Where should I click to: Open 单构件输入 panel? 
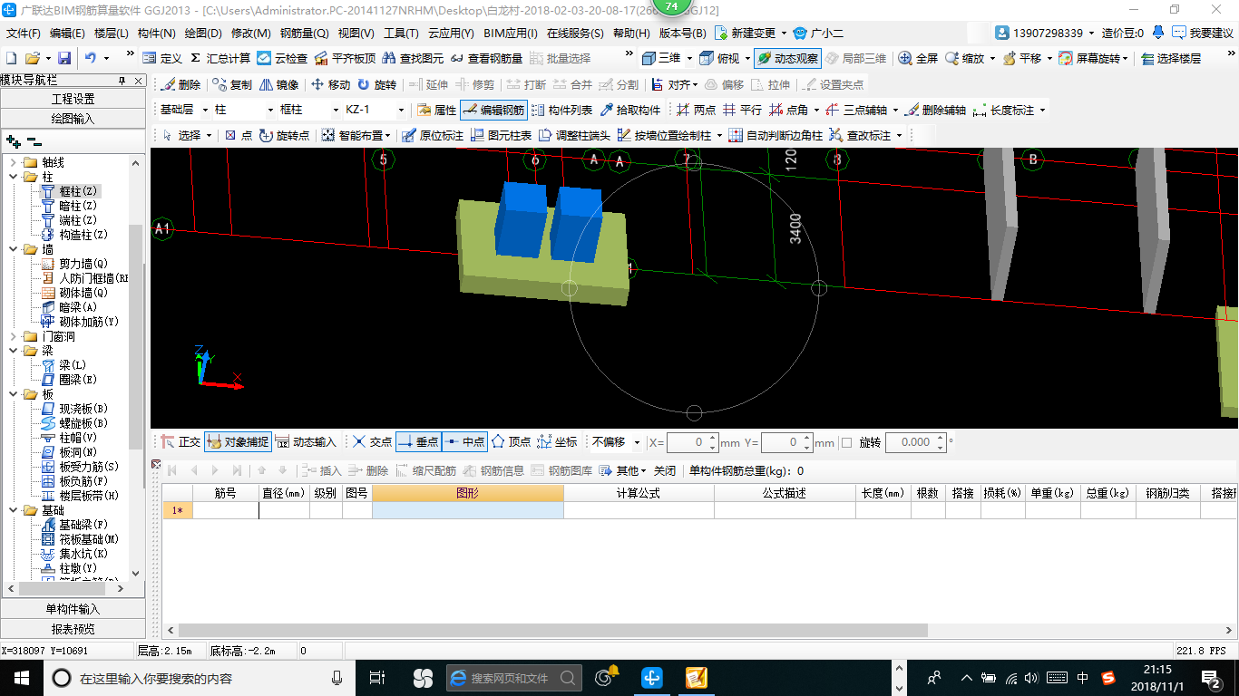tap(73, 609)
